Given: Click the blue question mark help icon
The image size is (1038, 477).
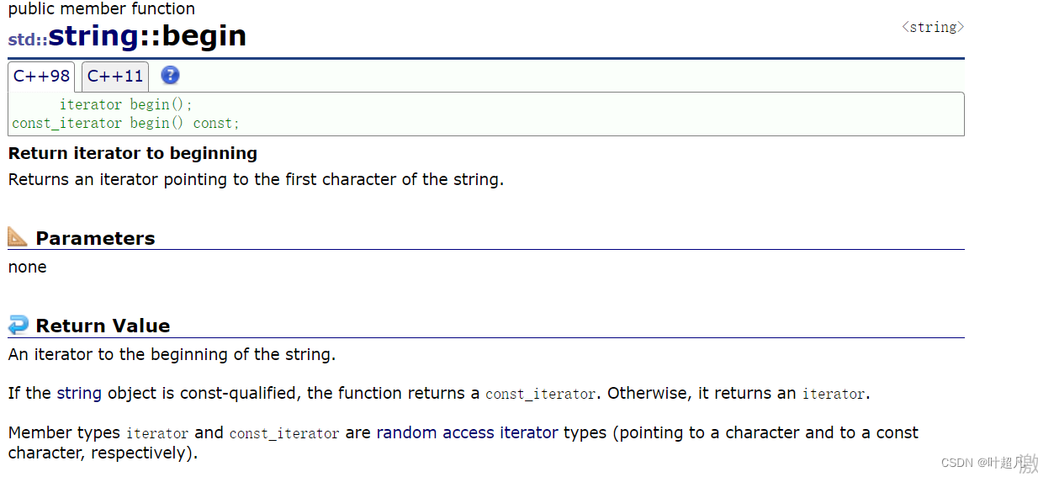Looking at the screenshot, I should tap(170, 76).
